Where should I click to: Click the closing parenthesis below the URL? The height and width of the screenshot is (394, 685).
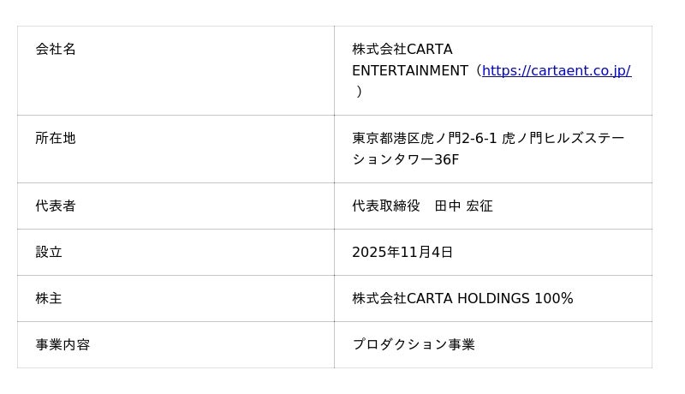coord(360,92)
